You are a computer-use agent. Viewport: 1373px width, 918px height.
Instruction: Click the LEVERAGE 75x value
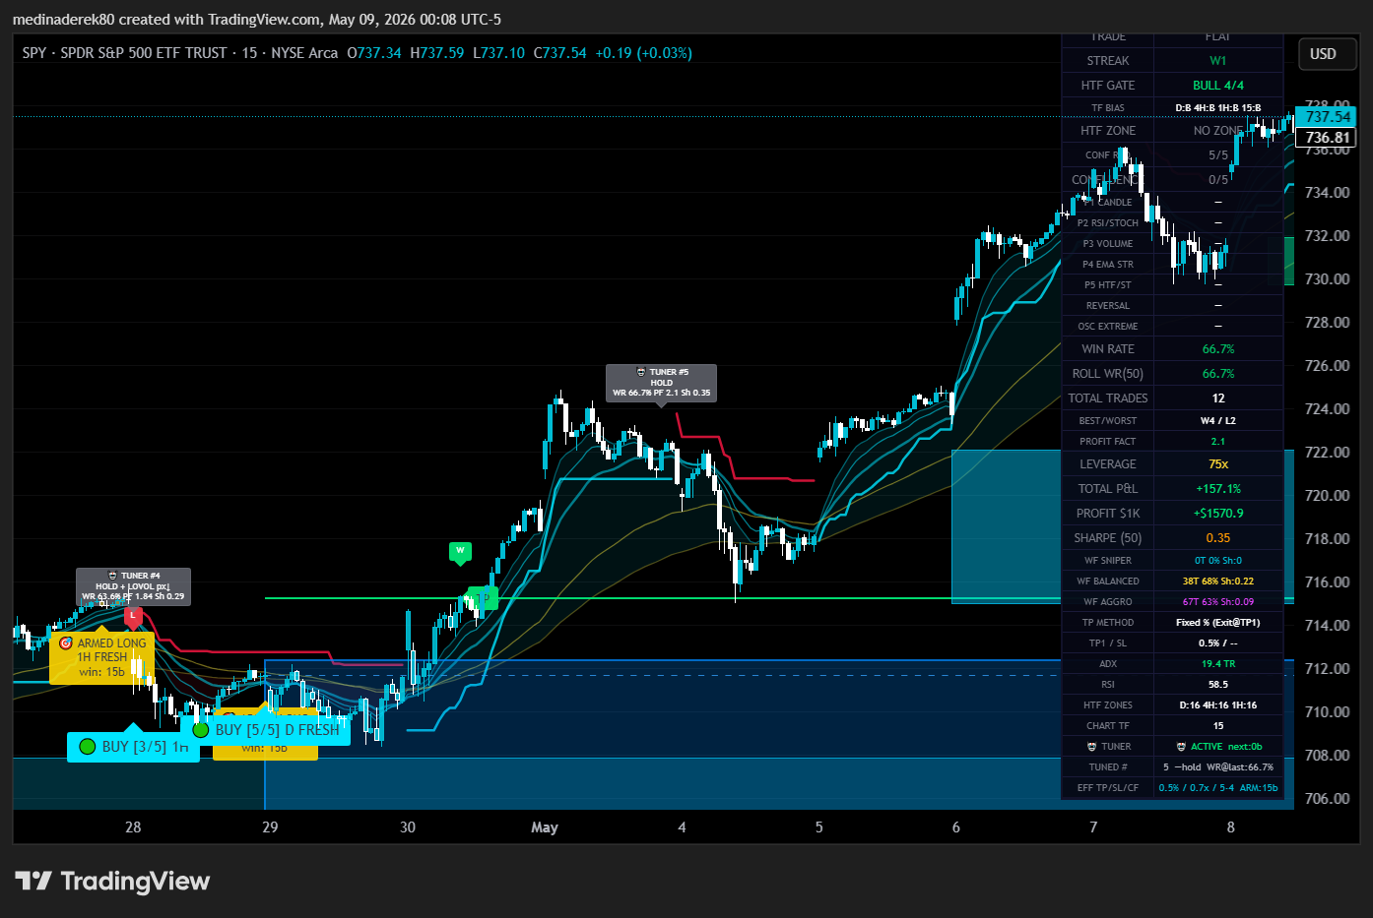[1218, 464]
